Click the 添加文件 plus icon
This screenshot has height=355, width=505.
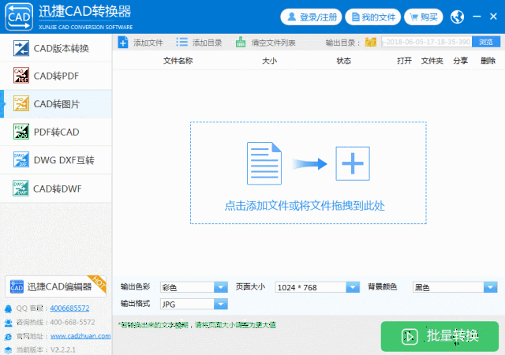point(123,43)
